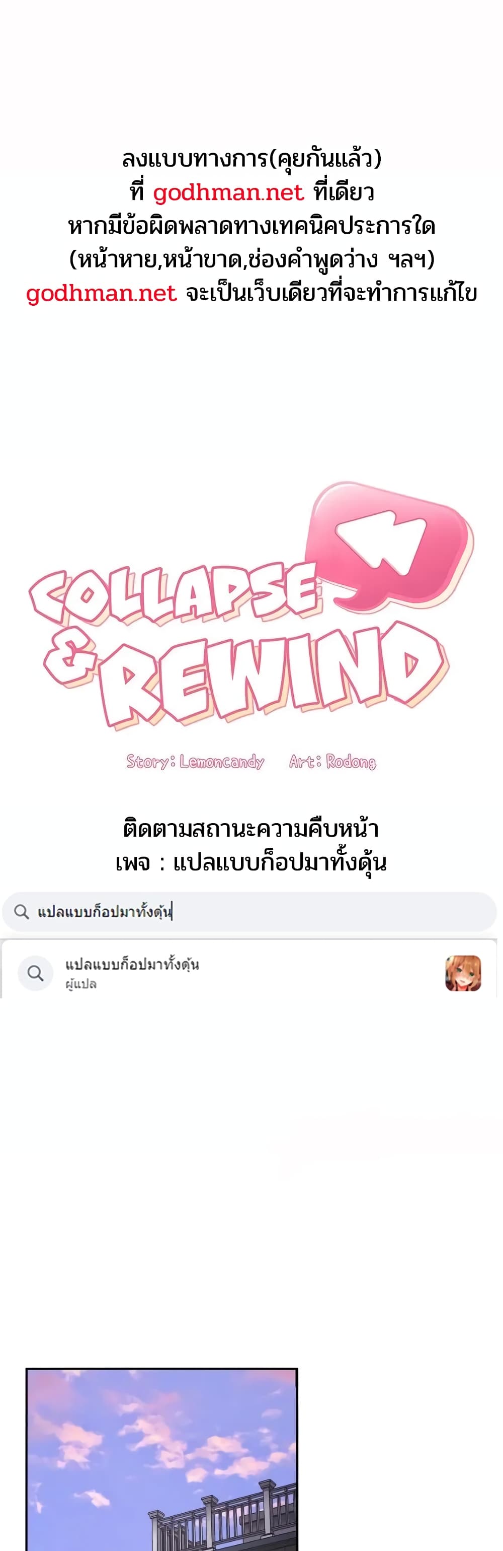
Task: Open the orange-haired girl avatar thumbnail
Action: pos(463,973)
